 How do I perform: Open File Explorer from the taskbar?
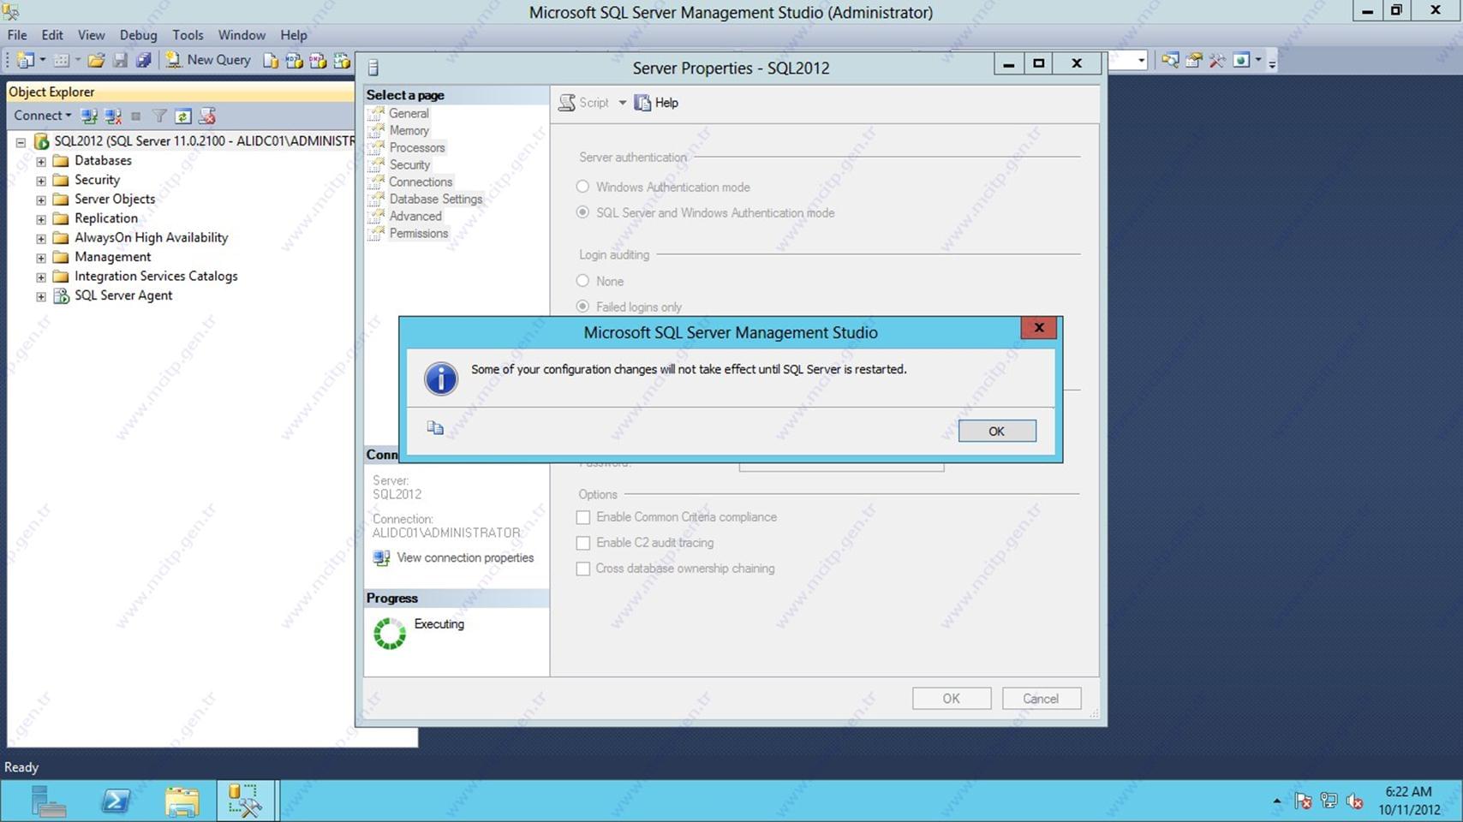(182, 801)
